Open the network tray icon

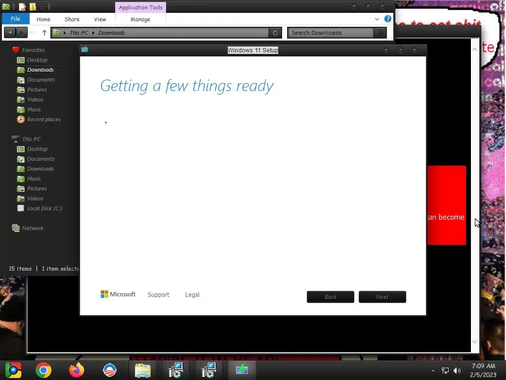pos(445,371)
